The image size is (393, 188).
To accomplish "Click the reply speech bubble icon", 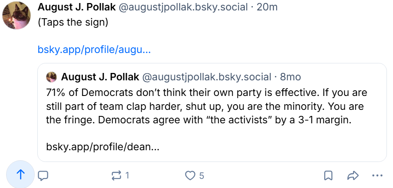I will (43, 175).
